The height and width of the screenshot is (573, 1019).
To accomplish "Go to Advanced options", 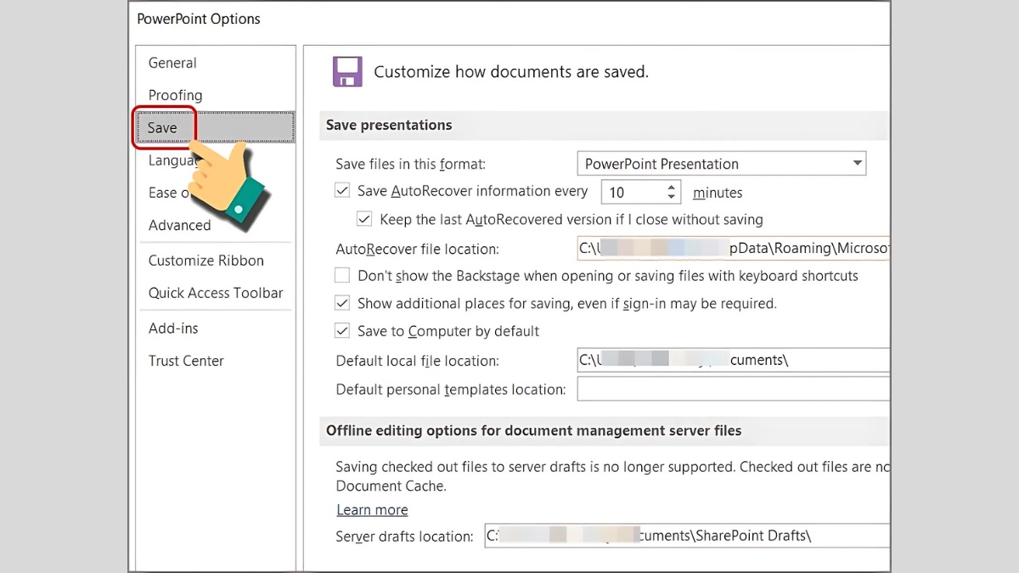I will [179, 225].
